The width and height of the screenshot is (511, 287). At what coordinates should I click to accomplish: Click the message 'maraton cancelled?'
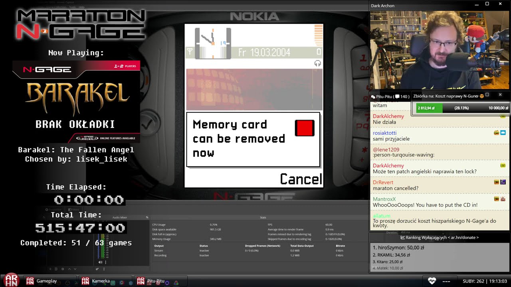pyautogui.click(x=395, y=188)
